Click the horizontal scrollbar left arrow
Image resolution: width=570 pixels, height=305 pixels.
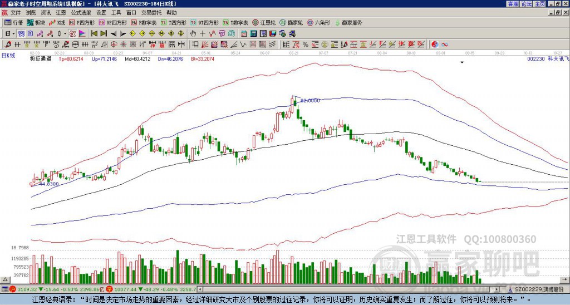(x=200, y=289)
